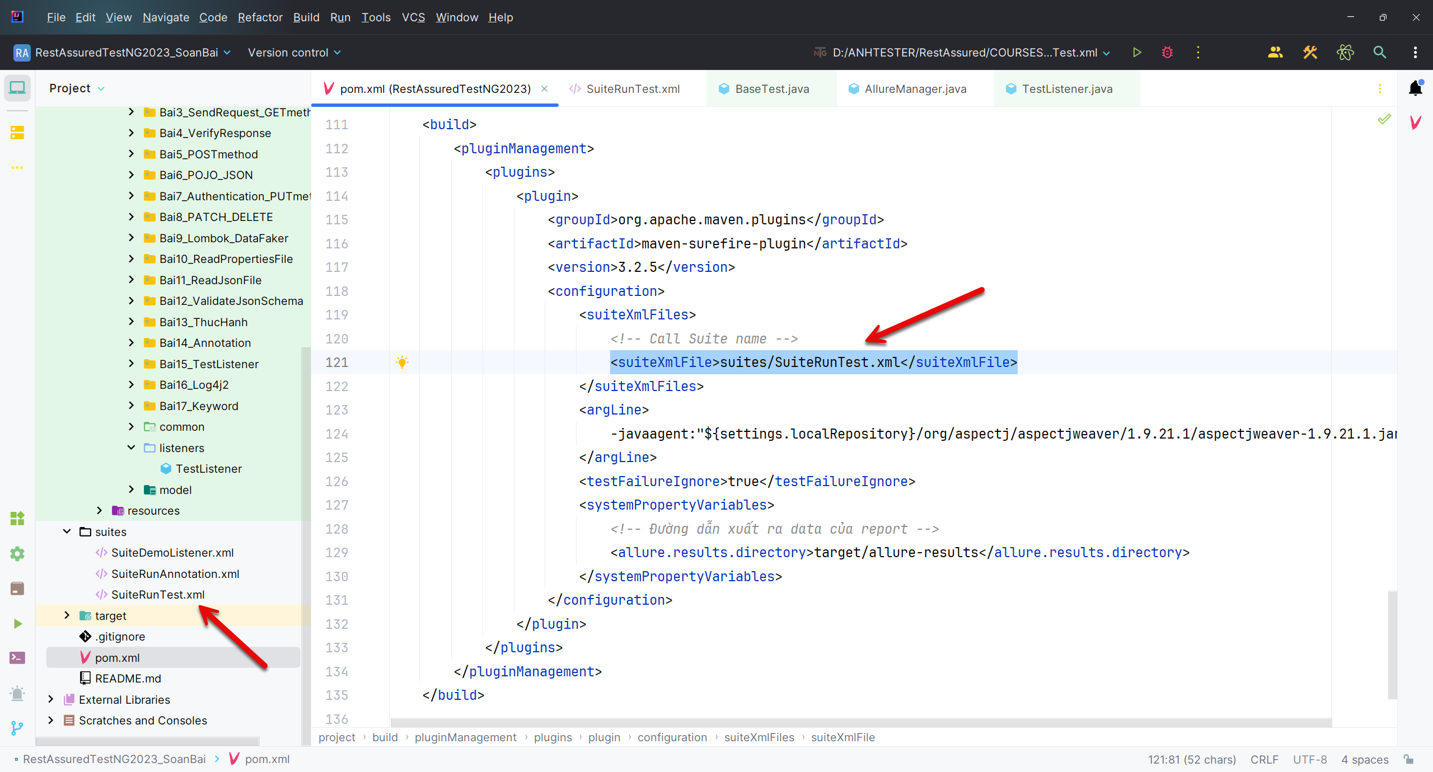Image resolution: width=1433 pixels, height=772 pixels.
Task: Show notifications bell panel
Action: coord(1416,88)
